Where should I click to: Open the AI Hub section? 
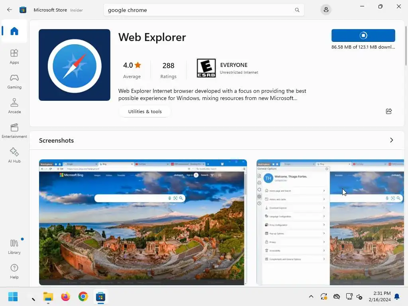point(14,156)
